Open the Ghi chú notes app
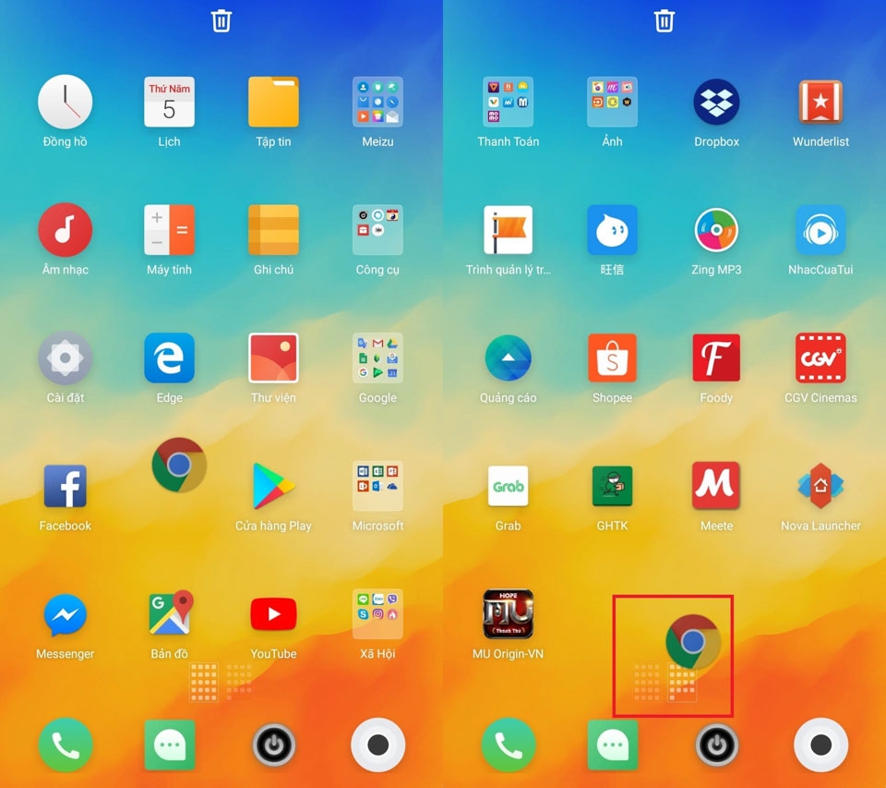This screenshot has height=788, width=886. [273, 230]
